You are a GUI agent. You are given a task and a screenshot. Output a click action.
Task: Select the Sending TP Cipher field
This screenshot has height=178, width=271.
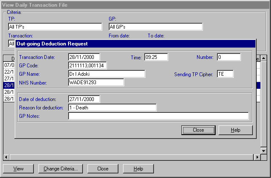(225, 74)
